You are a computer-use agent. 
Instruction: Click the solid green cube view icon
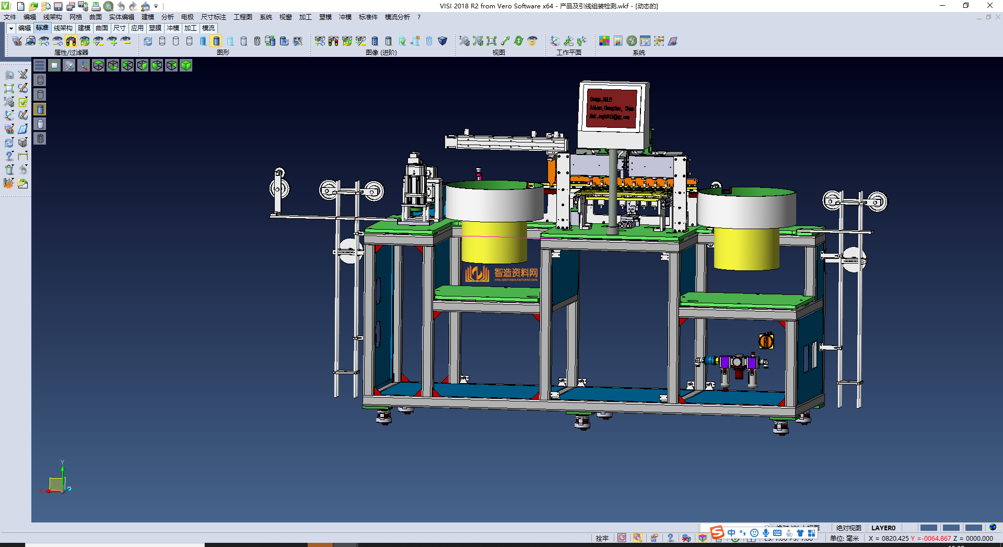(x=186, y=65)
